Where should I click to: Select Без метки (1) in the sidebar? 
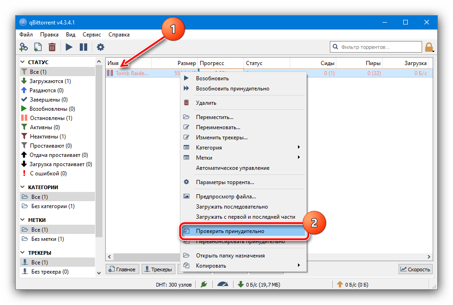click(57, 239)
